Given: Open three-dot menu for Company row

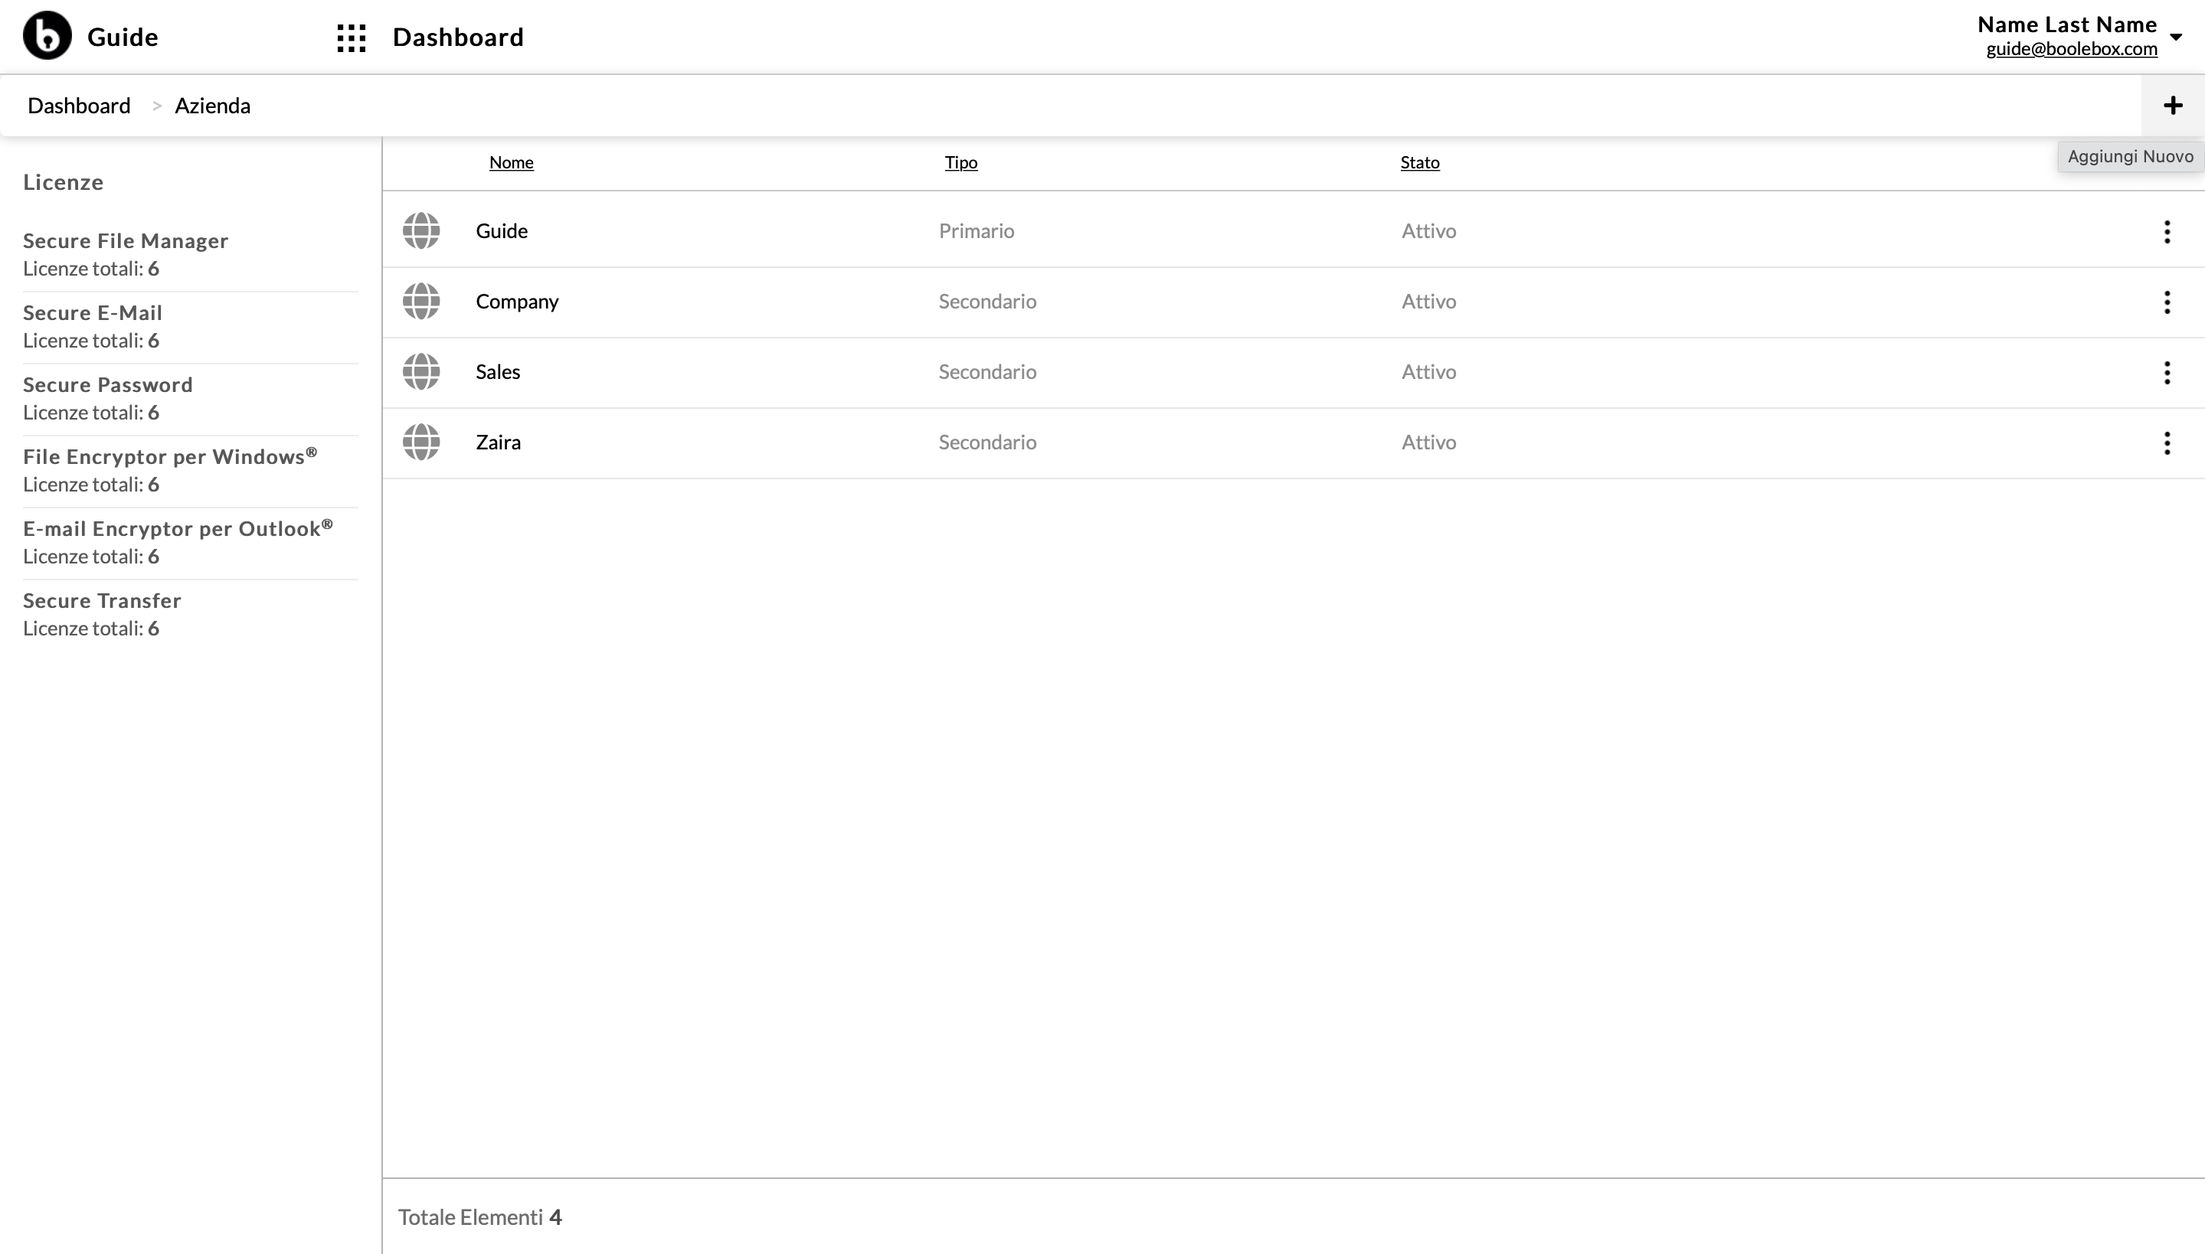Looking at the screenshot, I should [x=2166, y=302].
